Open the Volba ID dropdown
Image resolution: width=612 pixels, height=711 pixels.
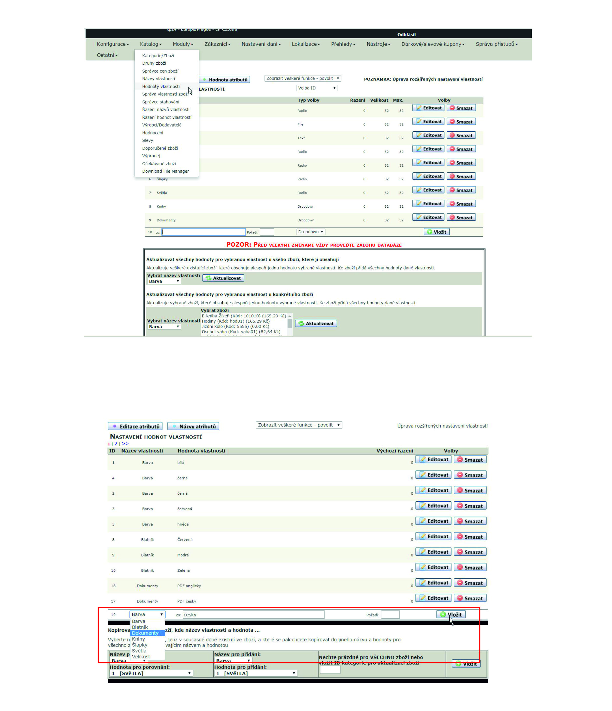317,88
